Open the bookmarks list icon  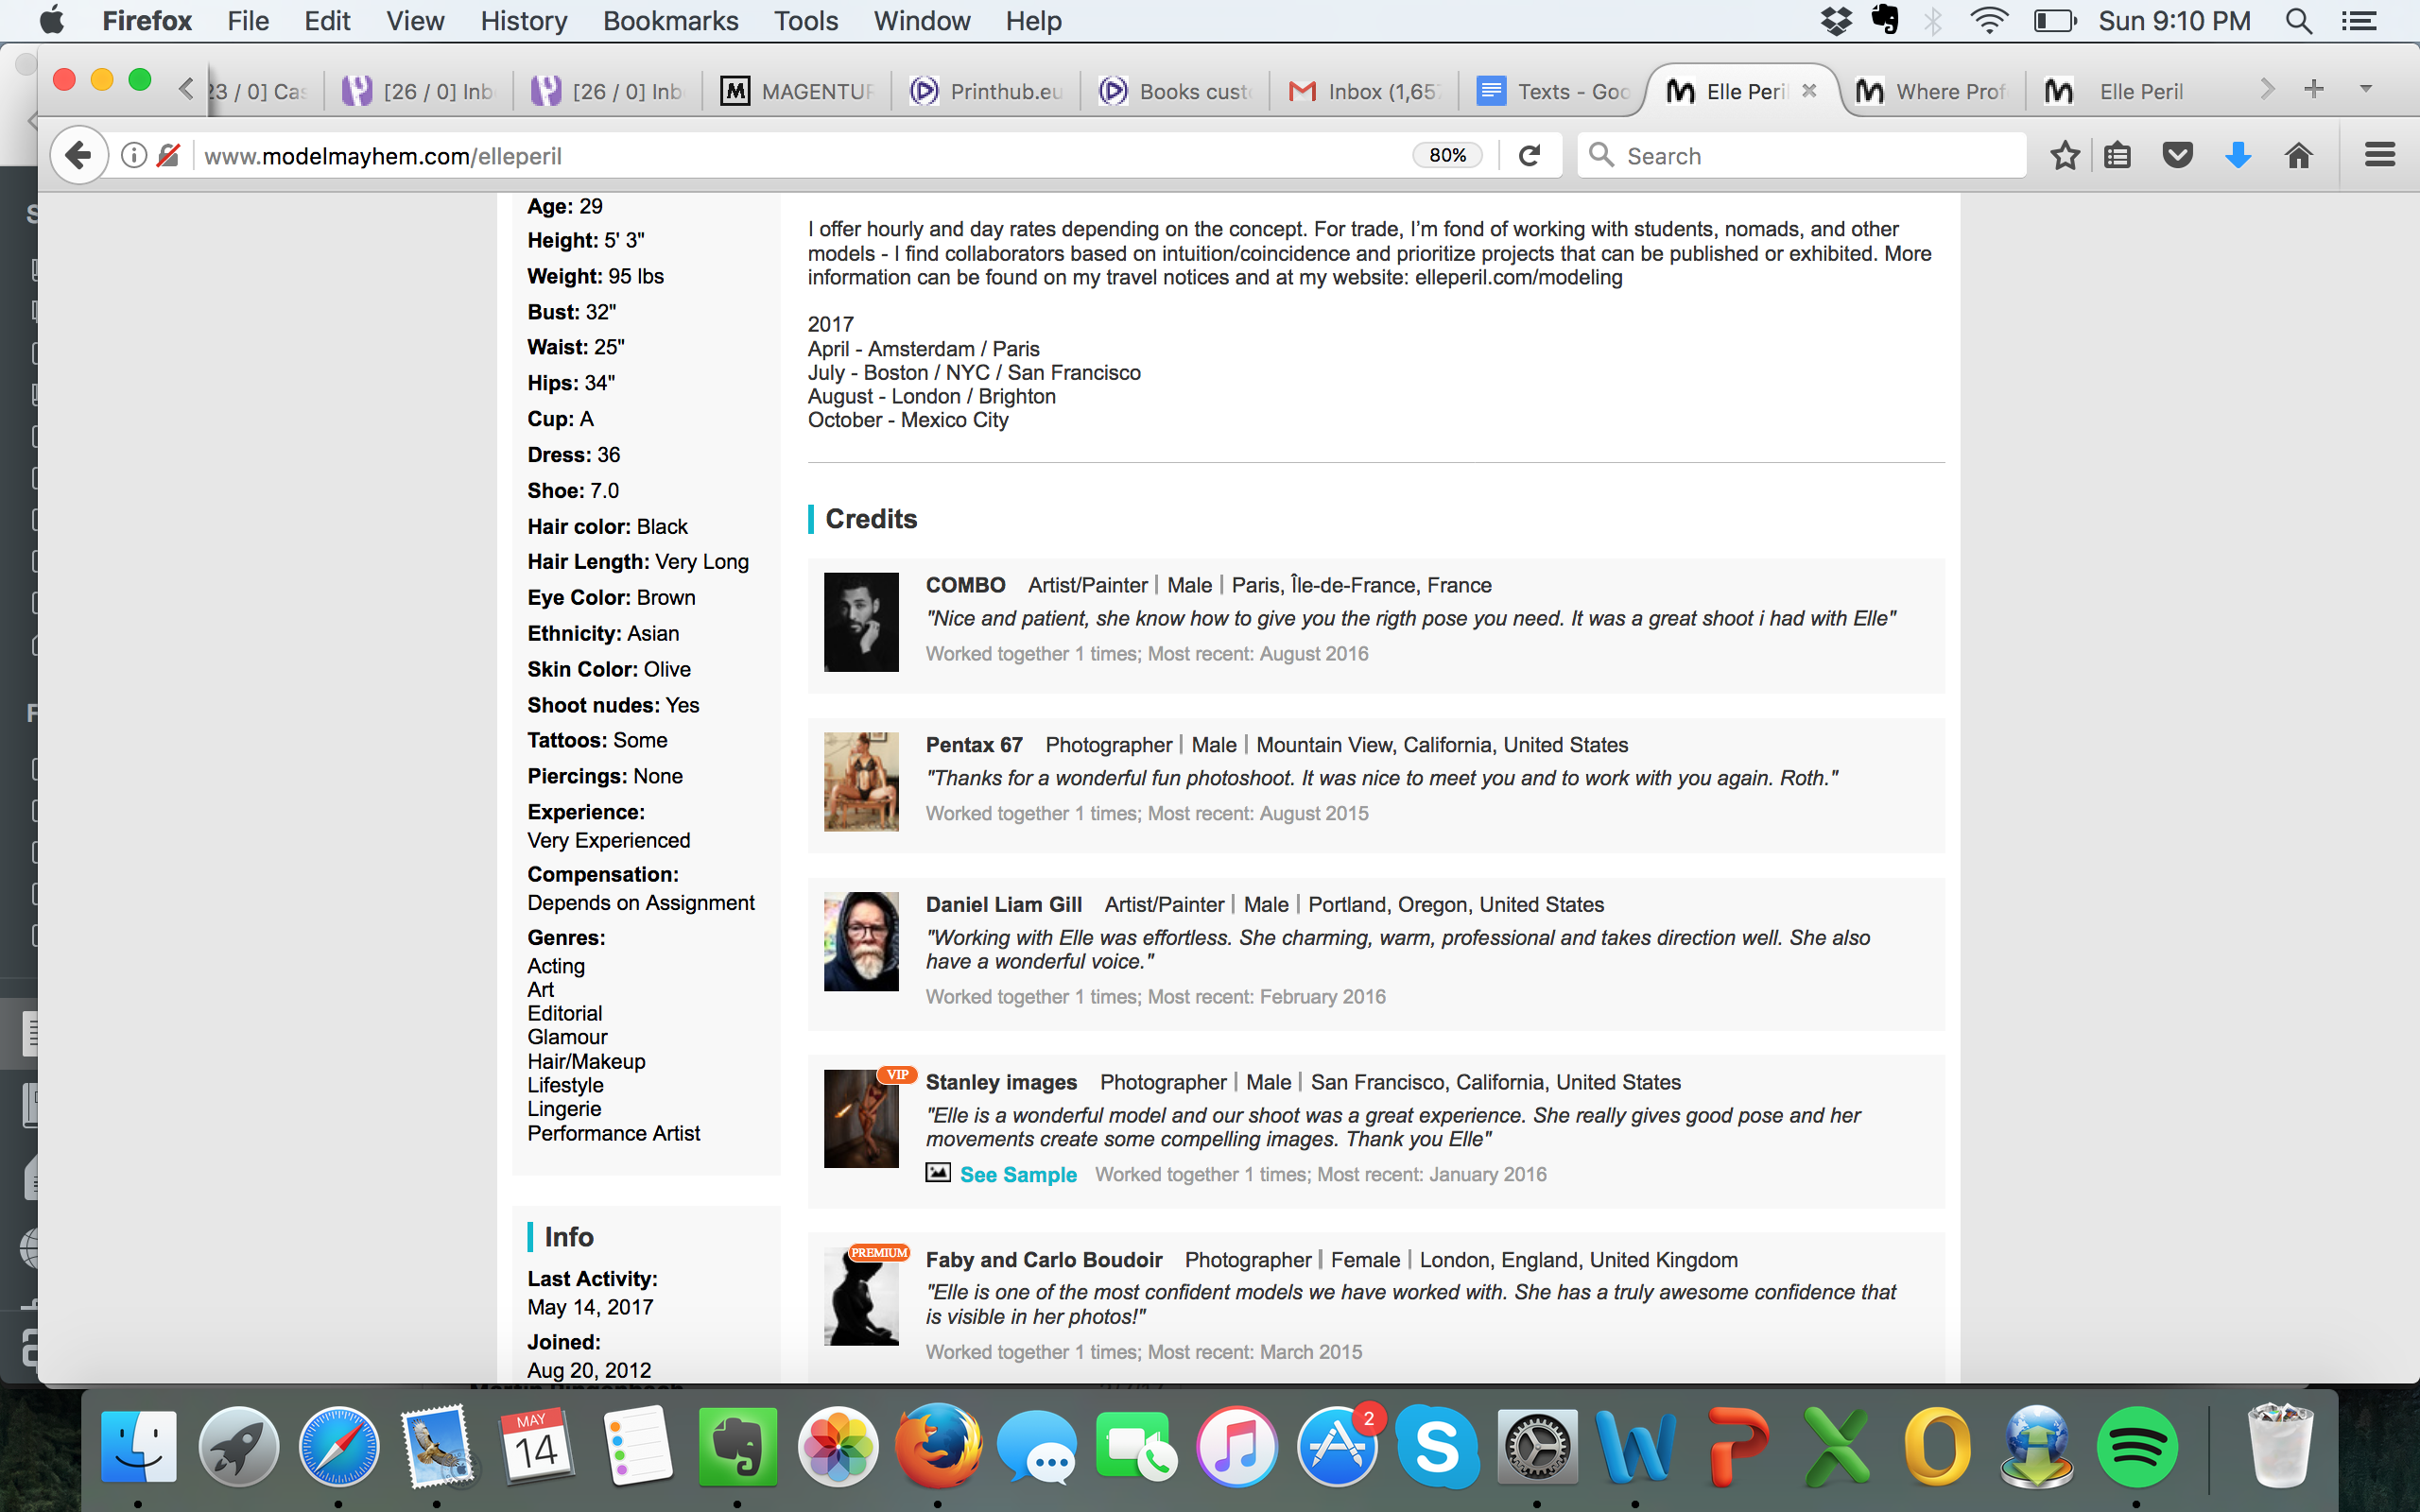point(2117,155)
